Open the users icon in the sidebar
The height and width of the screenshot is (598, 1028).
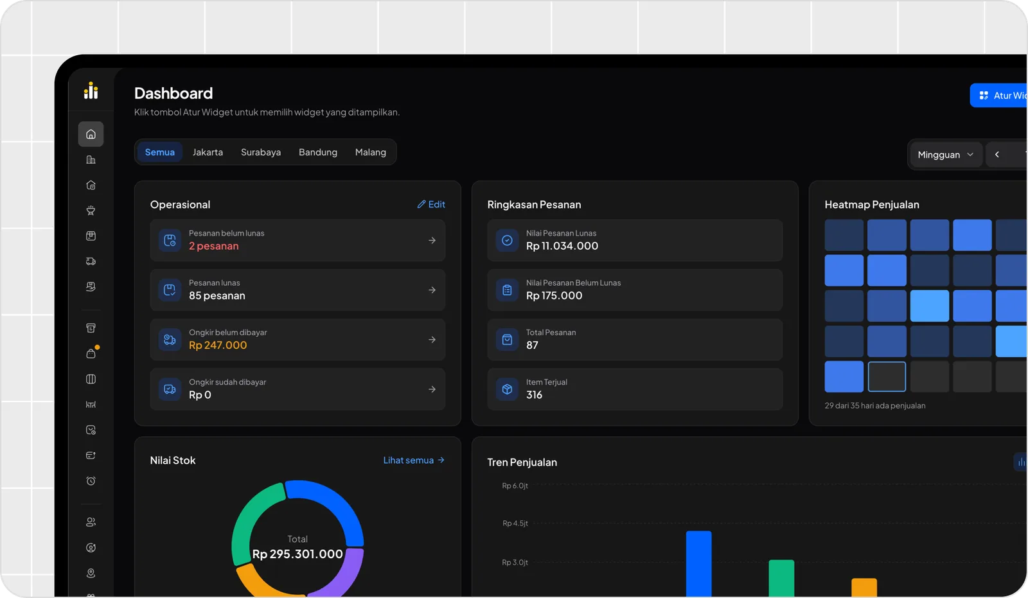click(x=91, y=522)
